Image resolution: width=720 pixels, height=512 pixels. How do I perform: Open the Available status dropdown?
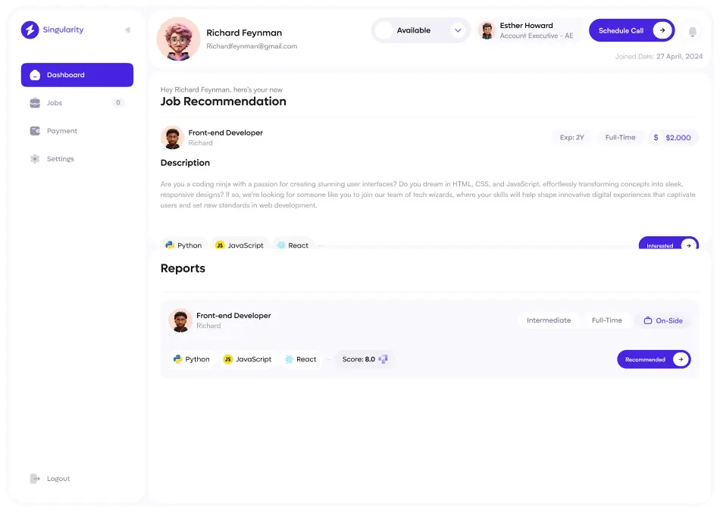(457, 30)
